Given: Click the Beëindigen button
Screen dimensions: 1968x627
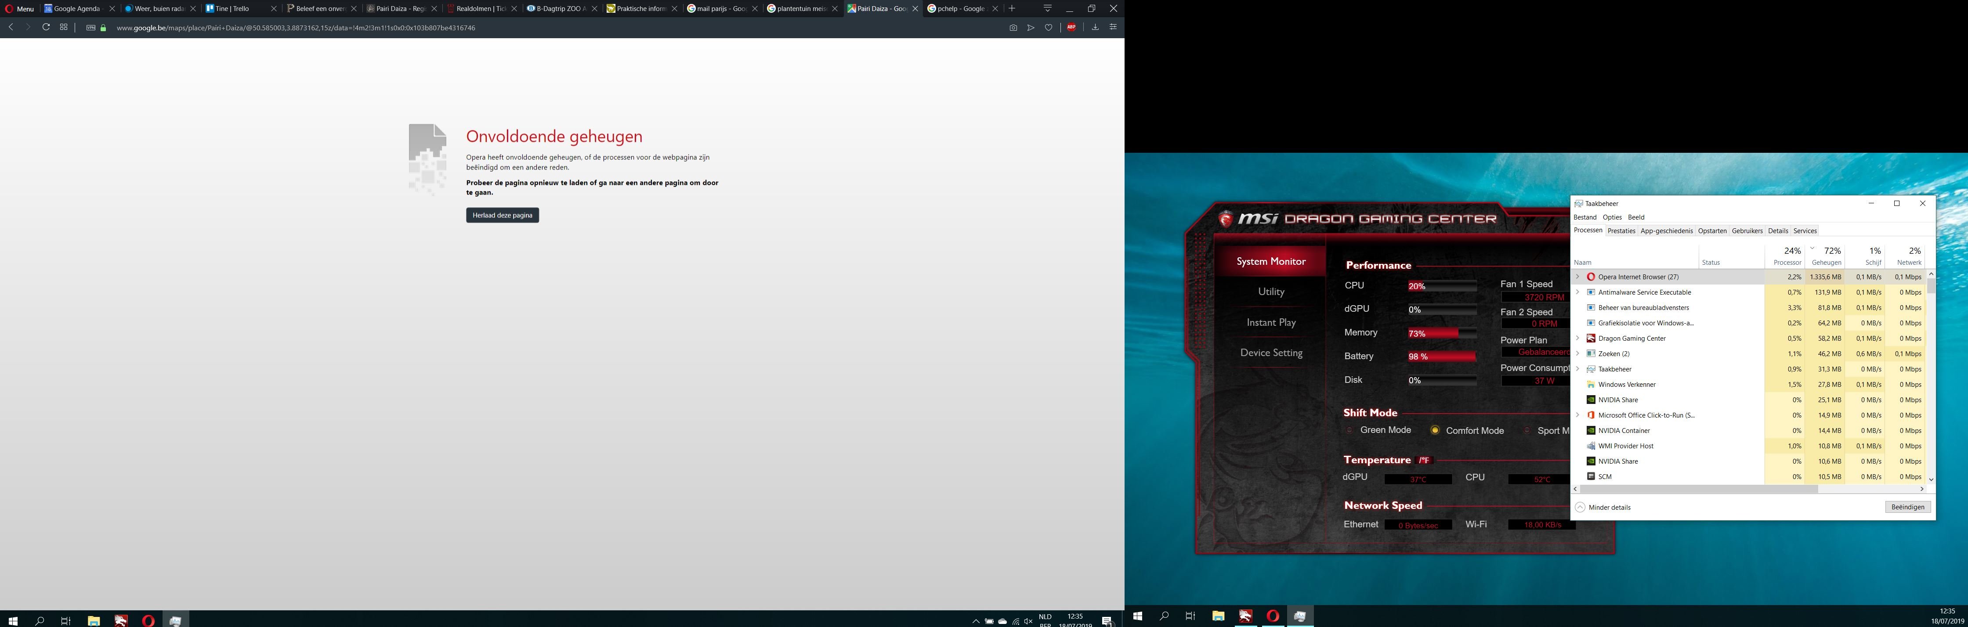Looking at the screenshot, I should (x=1907, y=507).
